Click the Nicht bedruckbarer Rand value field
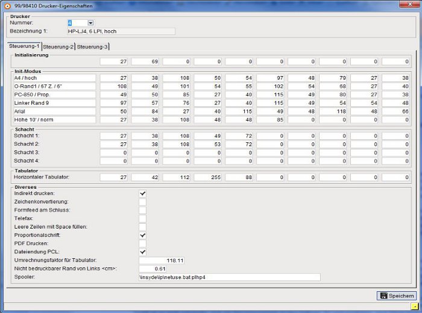Viewport: 422px width, 313px height. click(153, 269)
